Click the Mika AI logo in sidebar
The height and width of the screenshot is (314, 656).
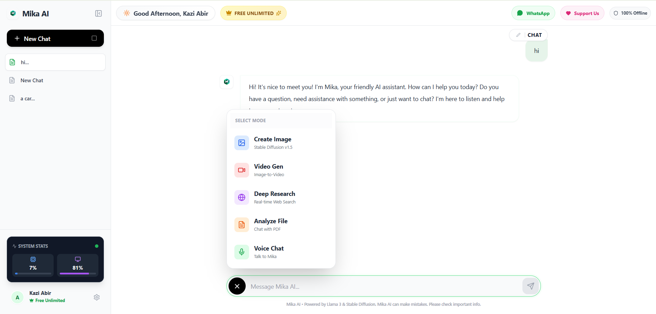13,13
